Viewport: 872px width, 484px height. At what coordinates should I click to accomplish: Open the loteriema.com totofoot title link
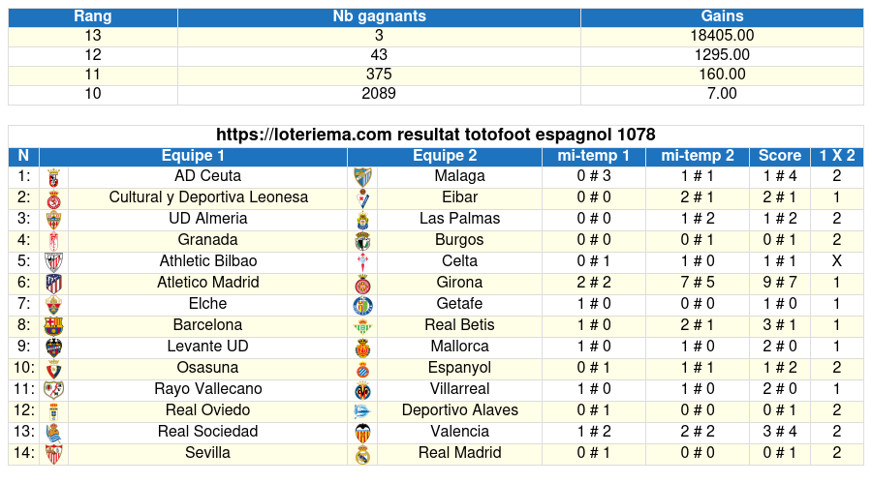tap(435, 135)
